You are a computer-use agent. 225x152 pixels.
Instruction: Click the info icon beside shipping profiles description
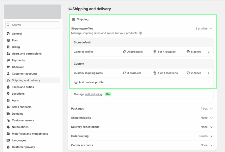(x=141, y=33)
